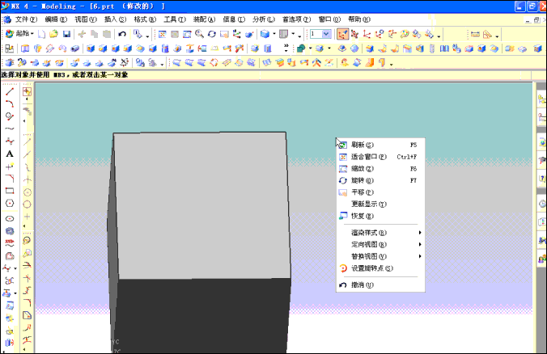Open the 分析 Analysis menu

(263, 19)
